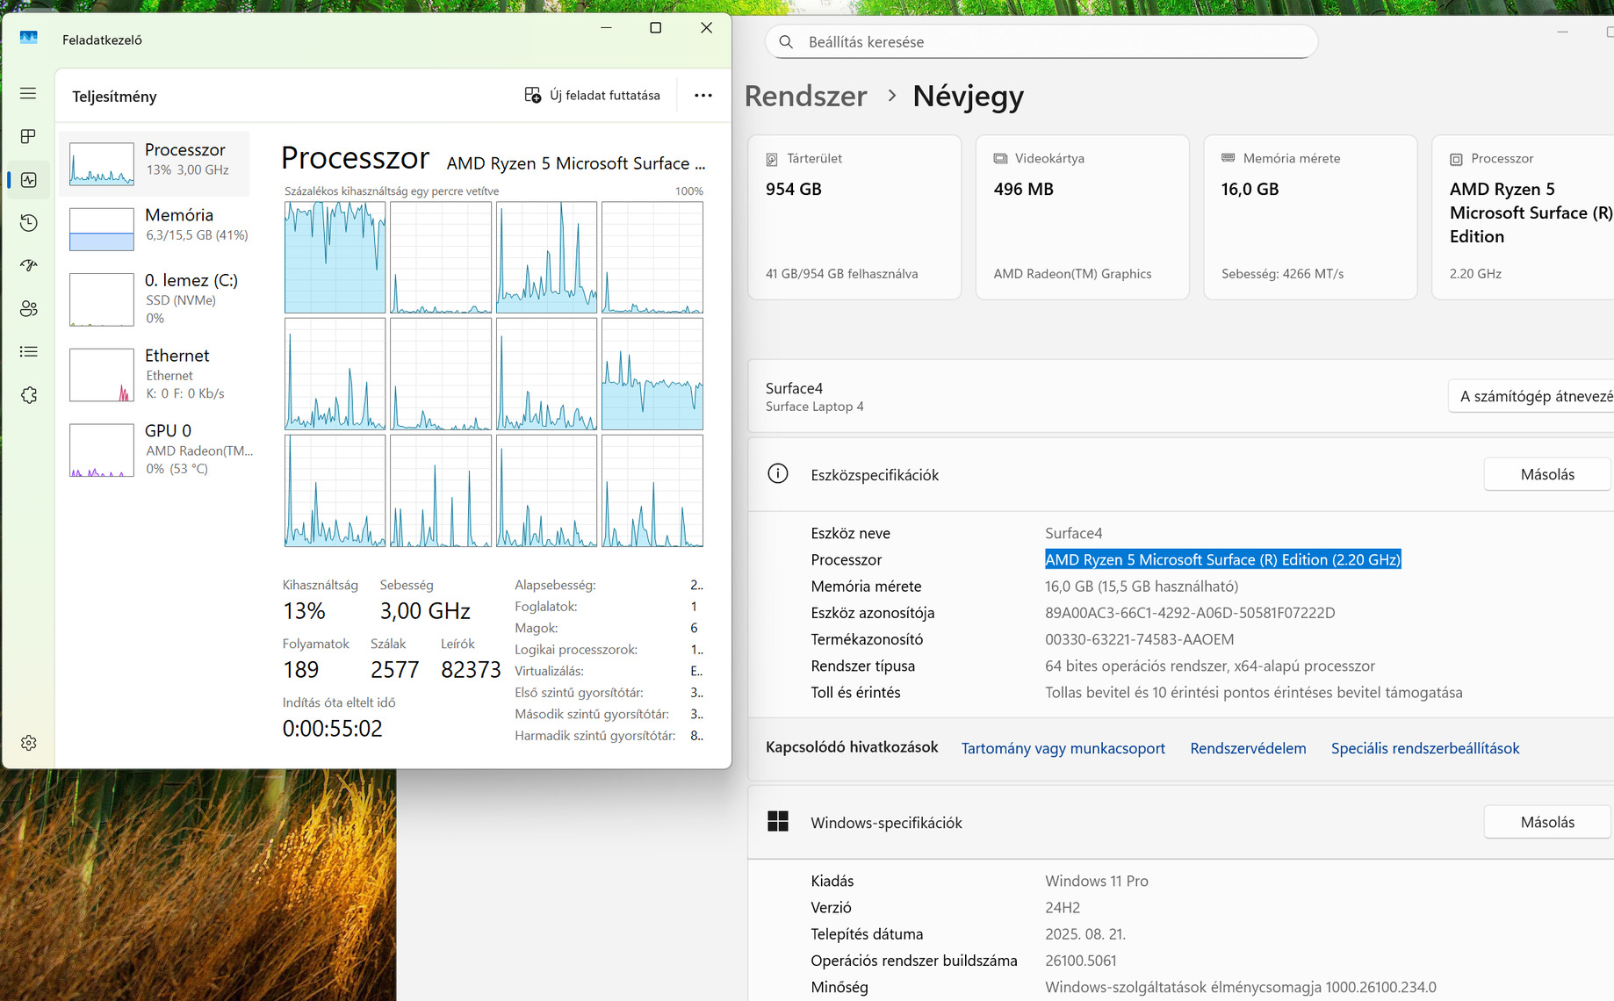The width and height of the screenshot is (1614, 1001).
Task: Open the Services icon in sidebar
Action: coord(28,395)
